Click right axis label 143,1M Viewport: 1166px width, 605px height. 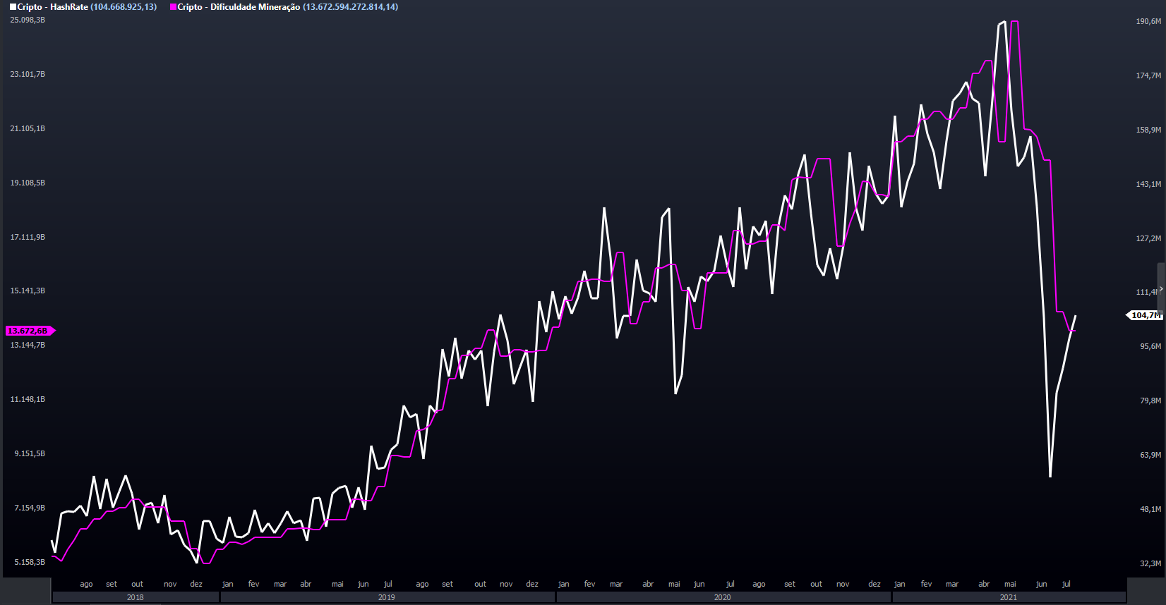point(1148,184)
